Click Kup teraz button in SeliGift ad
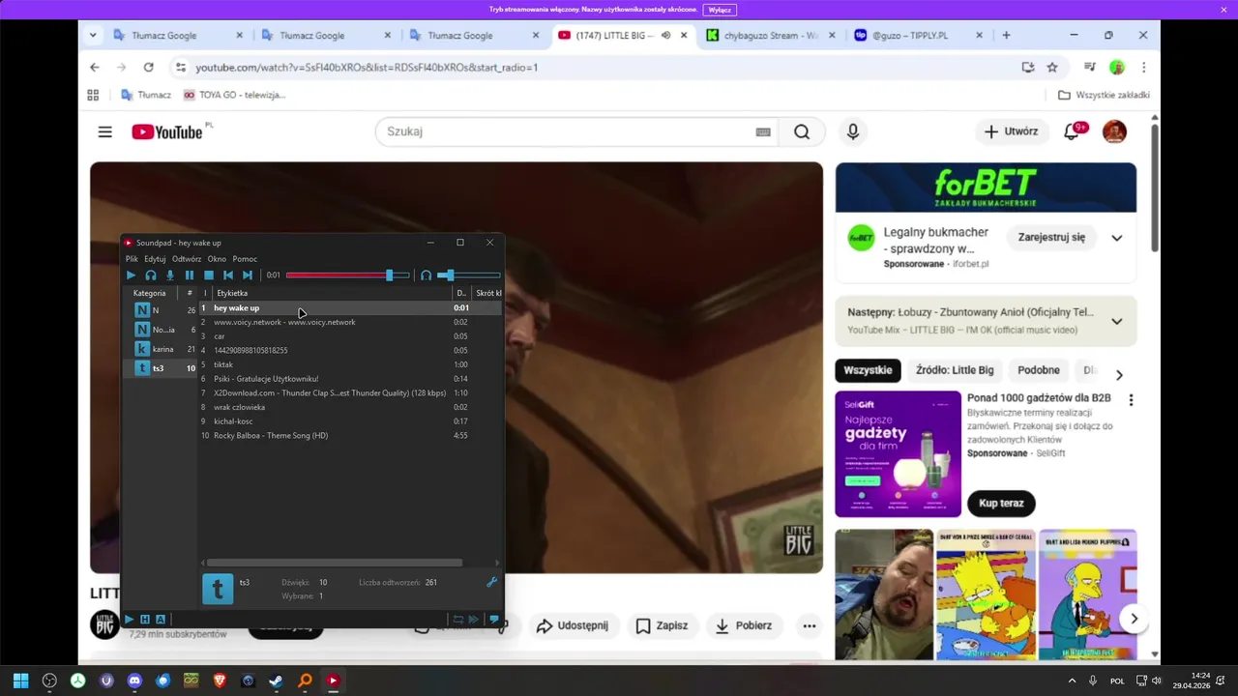This screenshot has width=1238, height=696. tap(1001, 504)
